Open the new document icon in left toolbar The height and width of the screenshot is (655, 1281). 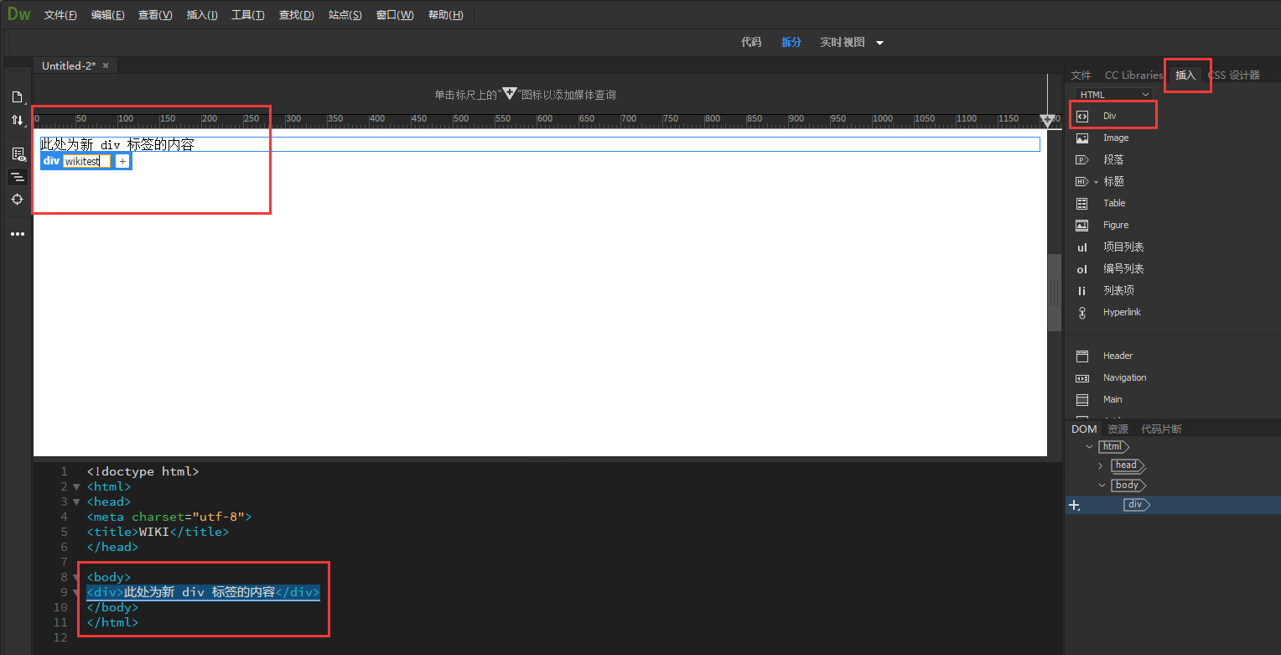[17, 96]
